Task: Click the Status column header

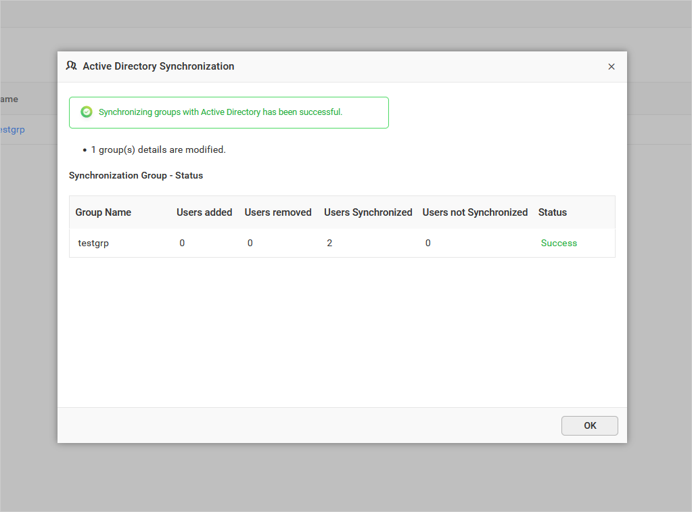Action: (552, 212)
